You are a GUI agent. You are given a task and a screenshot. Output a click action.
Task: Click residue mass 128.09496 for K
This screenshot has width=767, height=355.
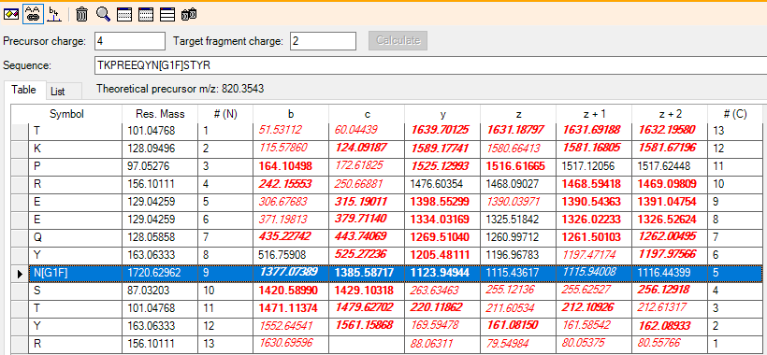coord(160,149)
